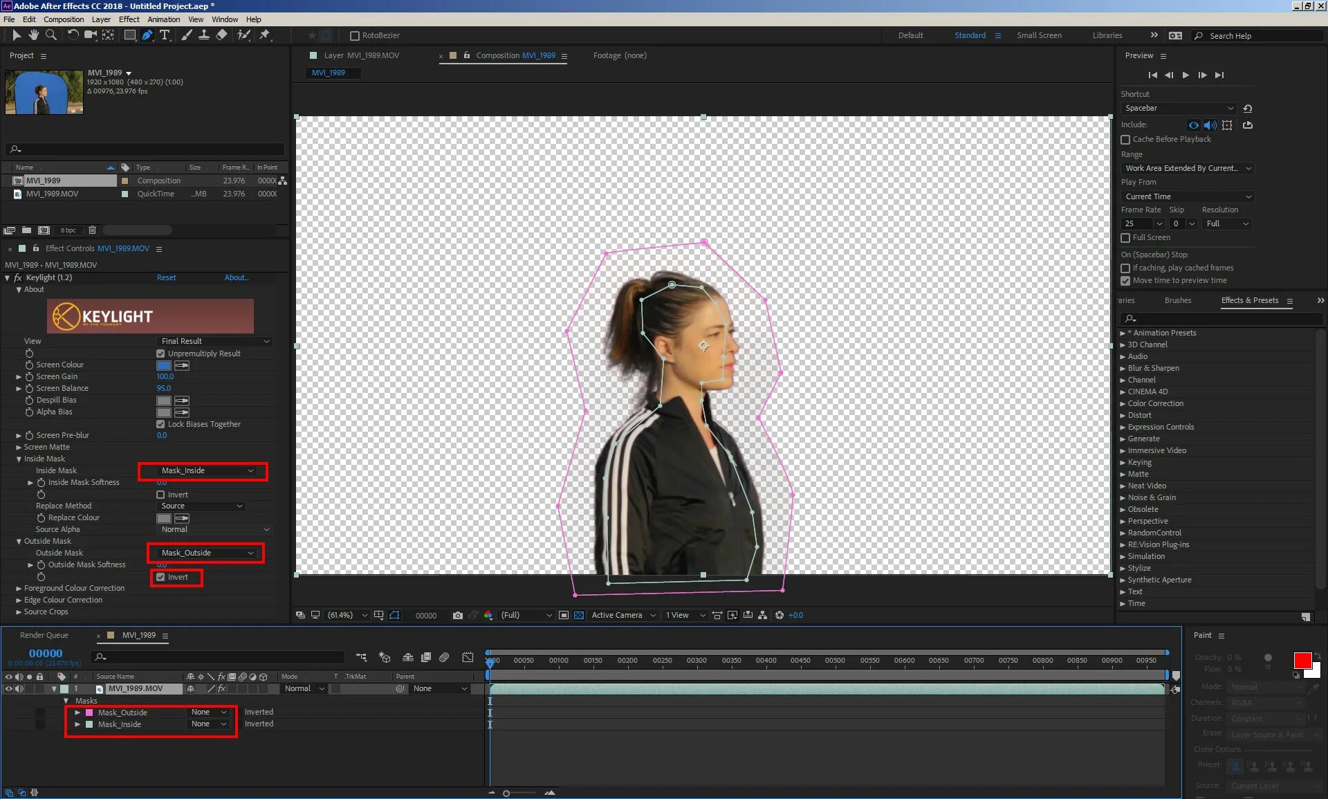Image resolution: width=1328 pixels, height=799 pixels.
Task: Select the Animation menu item
Action: pos(163,19)
